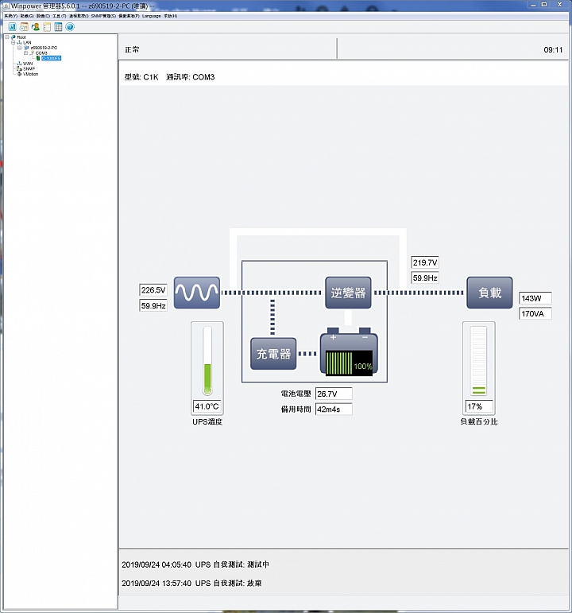Viewport: 572px width, 613px height.
Task: Collapse the COM3 tree node
Action: point(25,52)
